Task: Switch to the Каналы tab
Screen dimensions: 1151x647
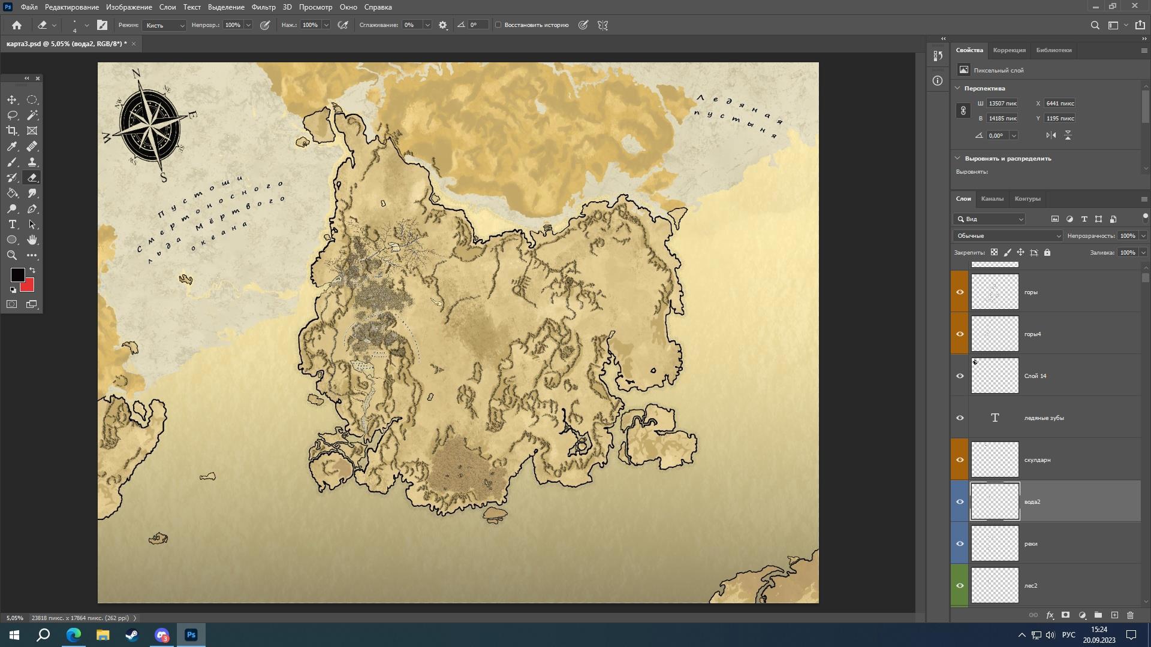Action: (x=992, y=199)
